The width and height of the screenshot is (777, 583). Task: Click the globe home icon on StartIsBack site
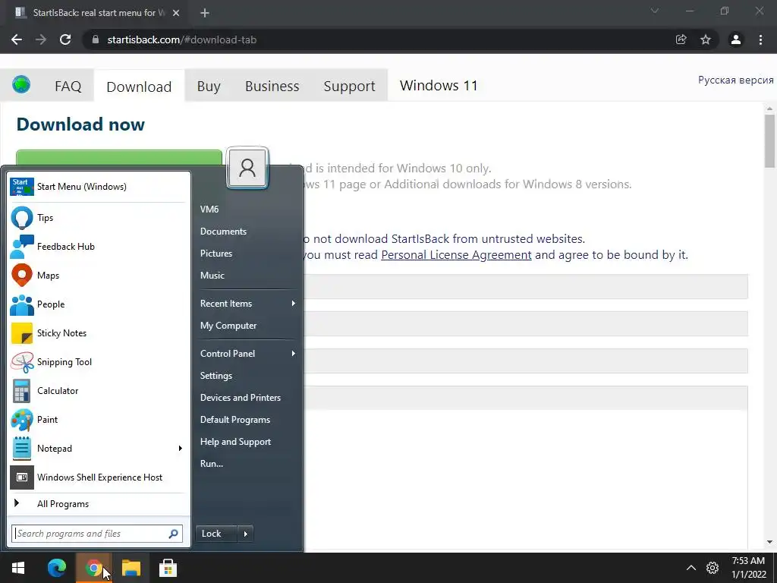[21, 85]
